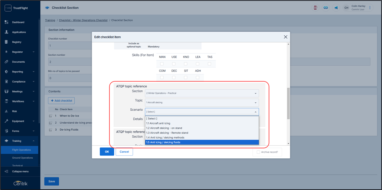Expand the Topic dropdown Aircraft deicing
Screen dimensions: 382x190
(x=202, y=103)
